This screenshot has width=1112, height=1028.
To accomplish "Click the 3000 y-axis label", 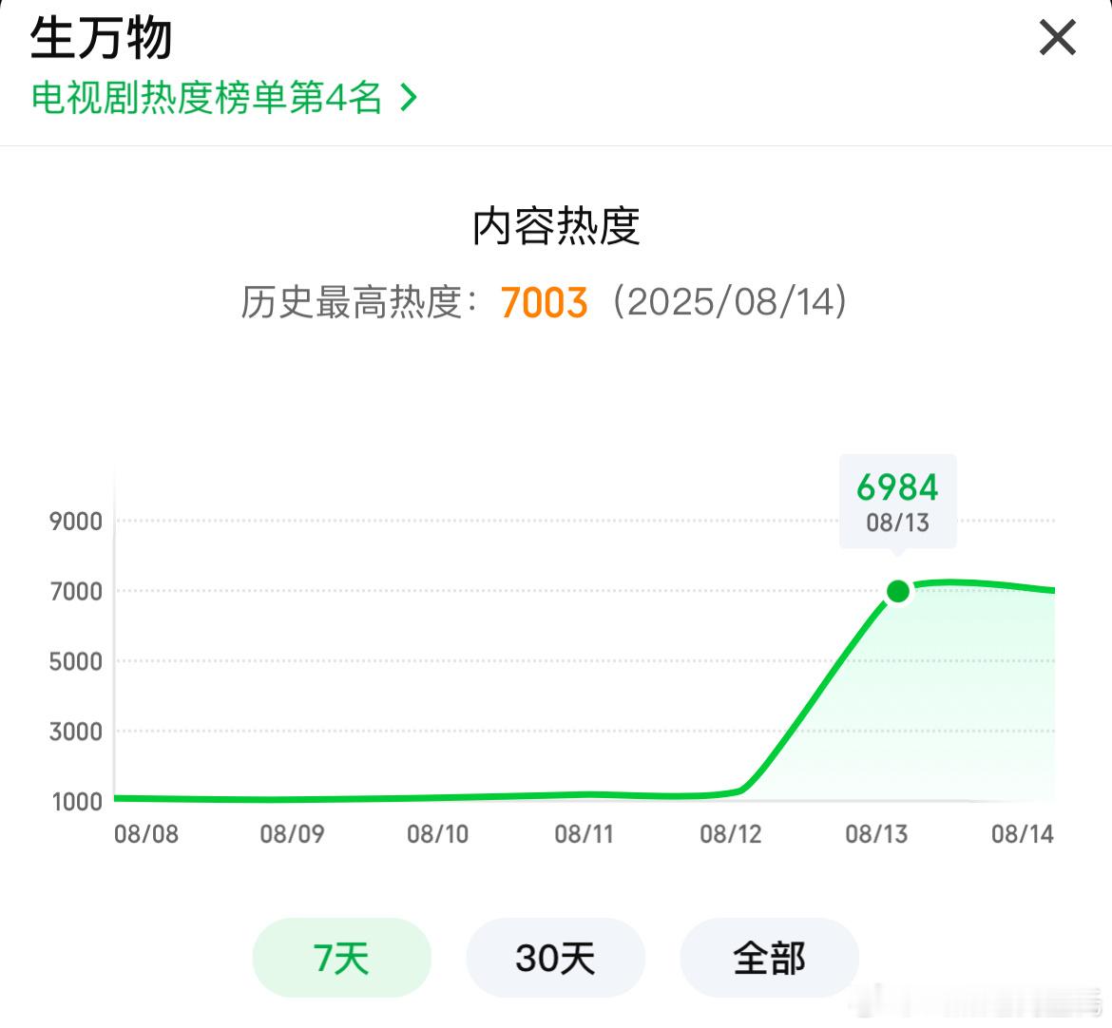I will point(76,732).
